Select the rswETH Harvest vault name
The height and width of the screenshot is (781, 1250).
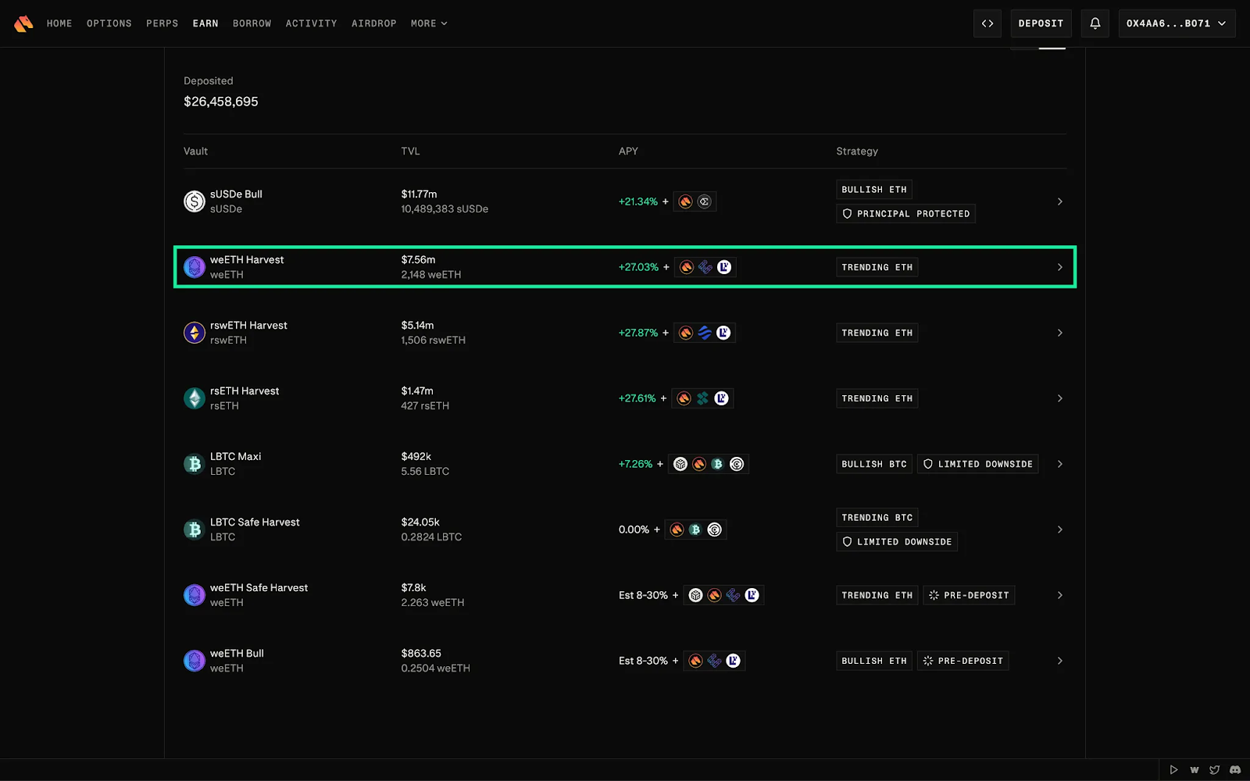[x=248, y=325]
